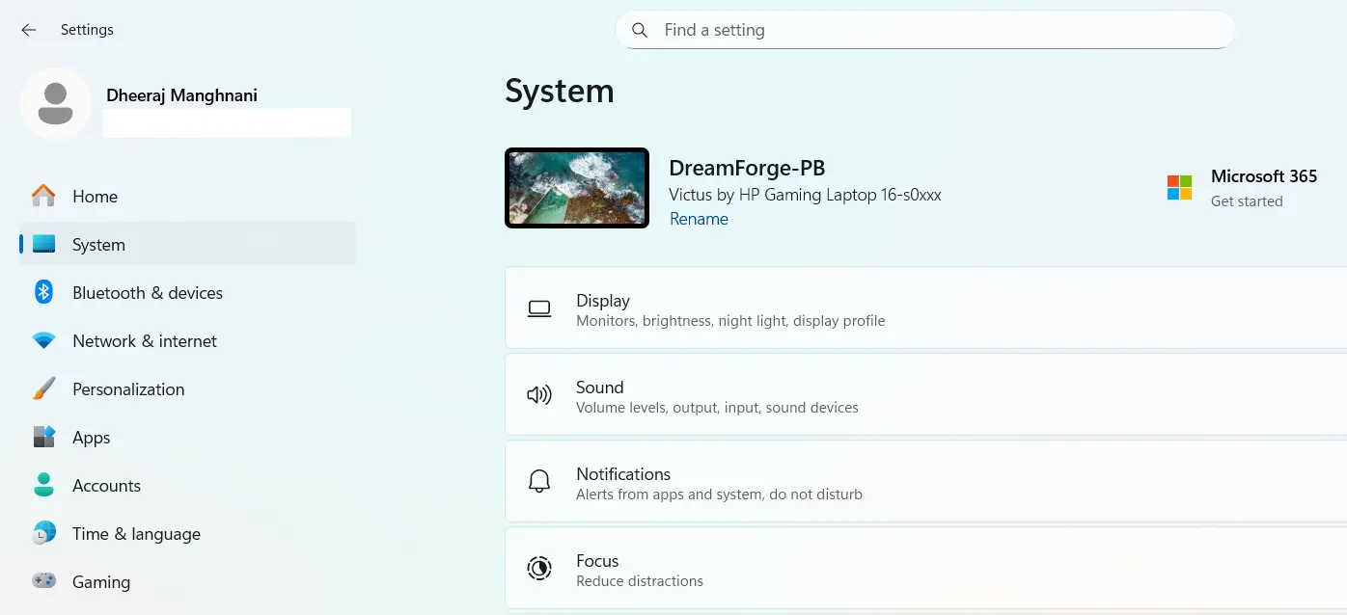This screenshot has width=1347, height=615.
Task: Select the Sound speaker icon
Action: (539, 394)
